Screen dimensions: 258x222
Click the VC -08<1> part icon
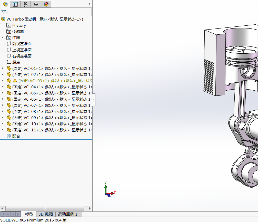click(9, 111)
